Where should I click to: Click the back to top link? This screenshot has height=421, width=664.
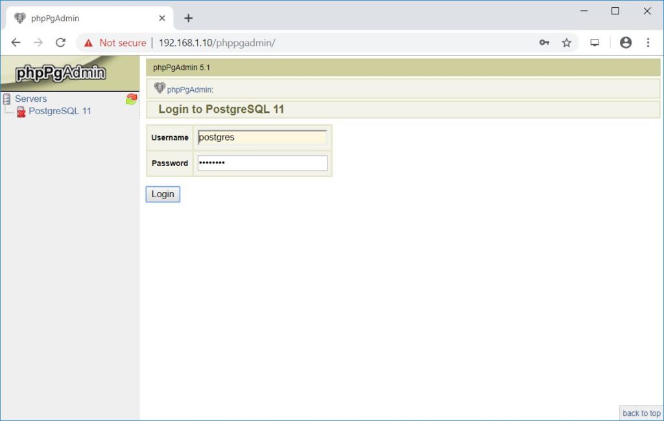641,413
